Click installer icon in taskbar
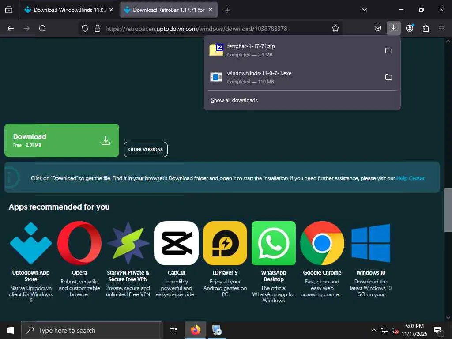 tap(217, 330)
